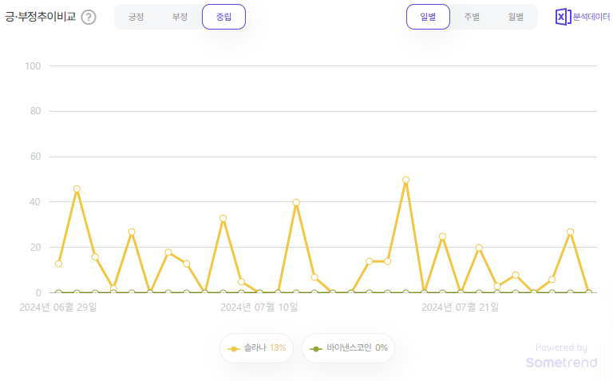
Task: Click the 40 y-axis label
Action: tap(35, 202)
